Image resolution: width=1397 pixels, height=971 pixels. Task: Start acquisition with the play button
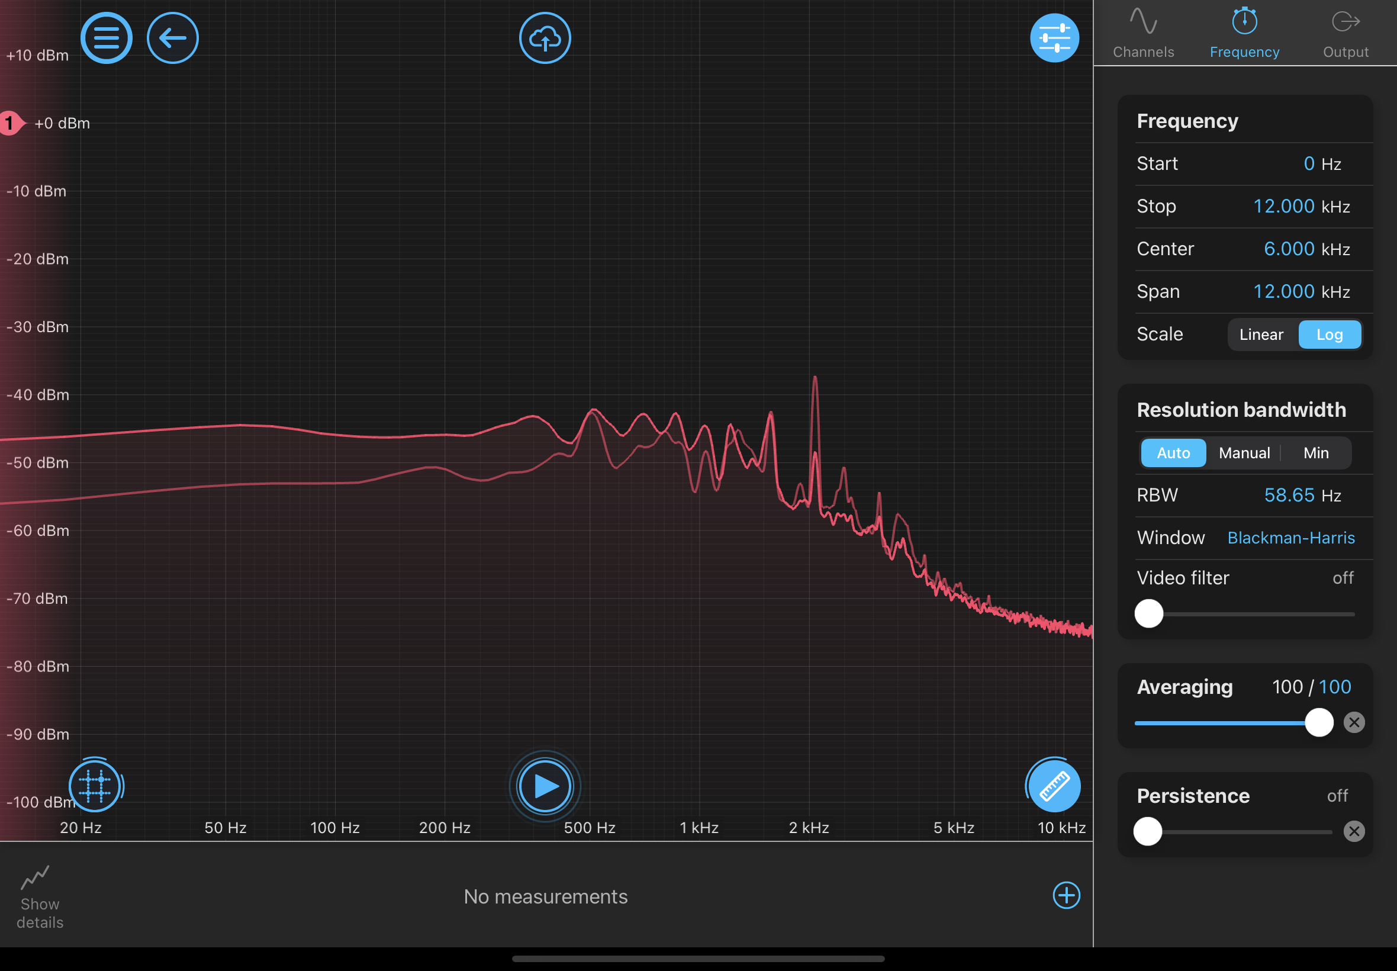pyautogui.click(x=545, y=786)
